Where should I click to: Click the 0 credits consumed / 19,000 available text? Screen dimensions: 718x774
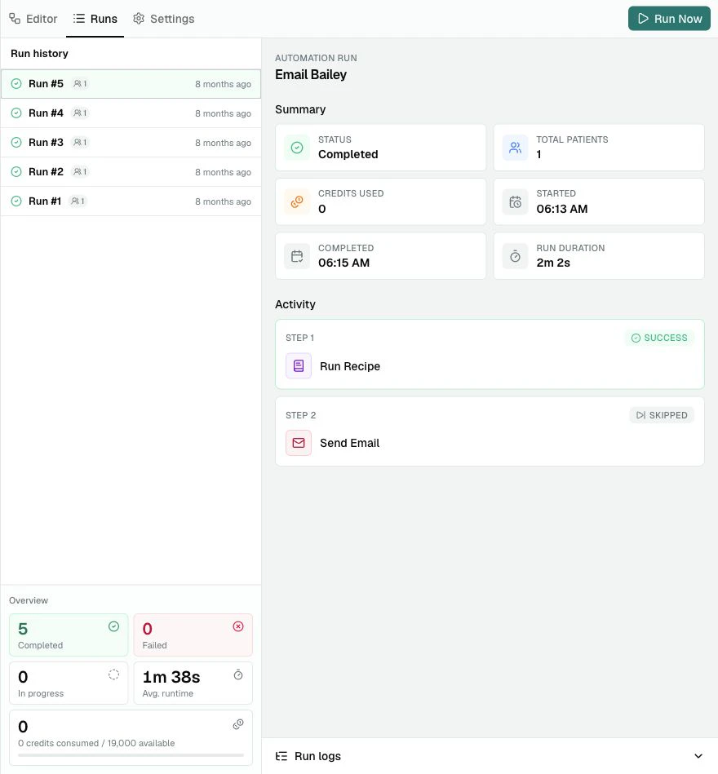(x=96, y=743)
